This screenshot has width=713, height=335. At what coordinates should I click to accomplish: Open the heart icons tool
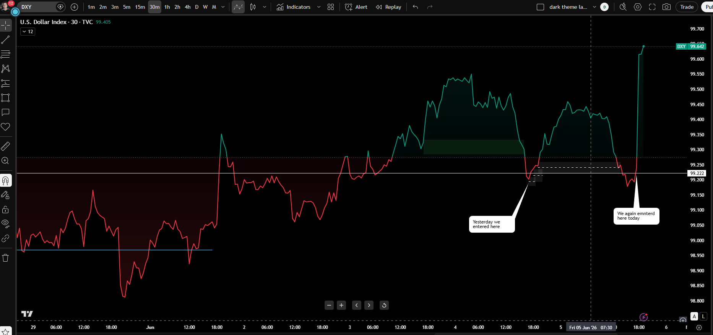(x=6, y=127)
